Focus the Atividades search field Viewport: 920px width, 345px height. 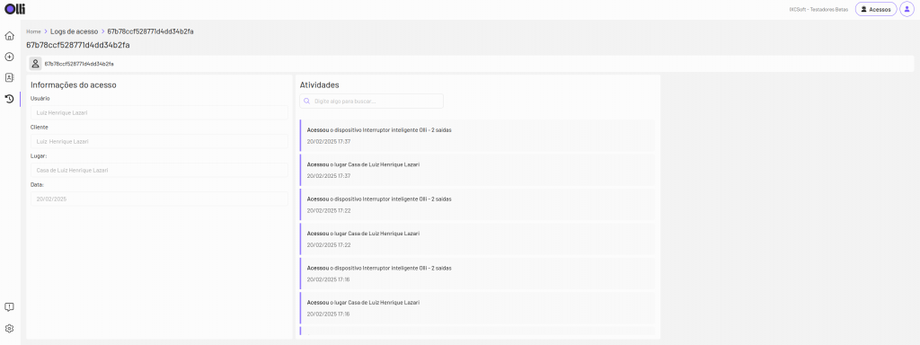click(x=371, y=101)
